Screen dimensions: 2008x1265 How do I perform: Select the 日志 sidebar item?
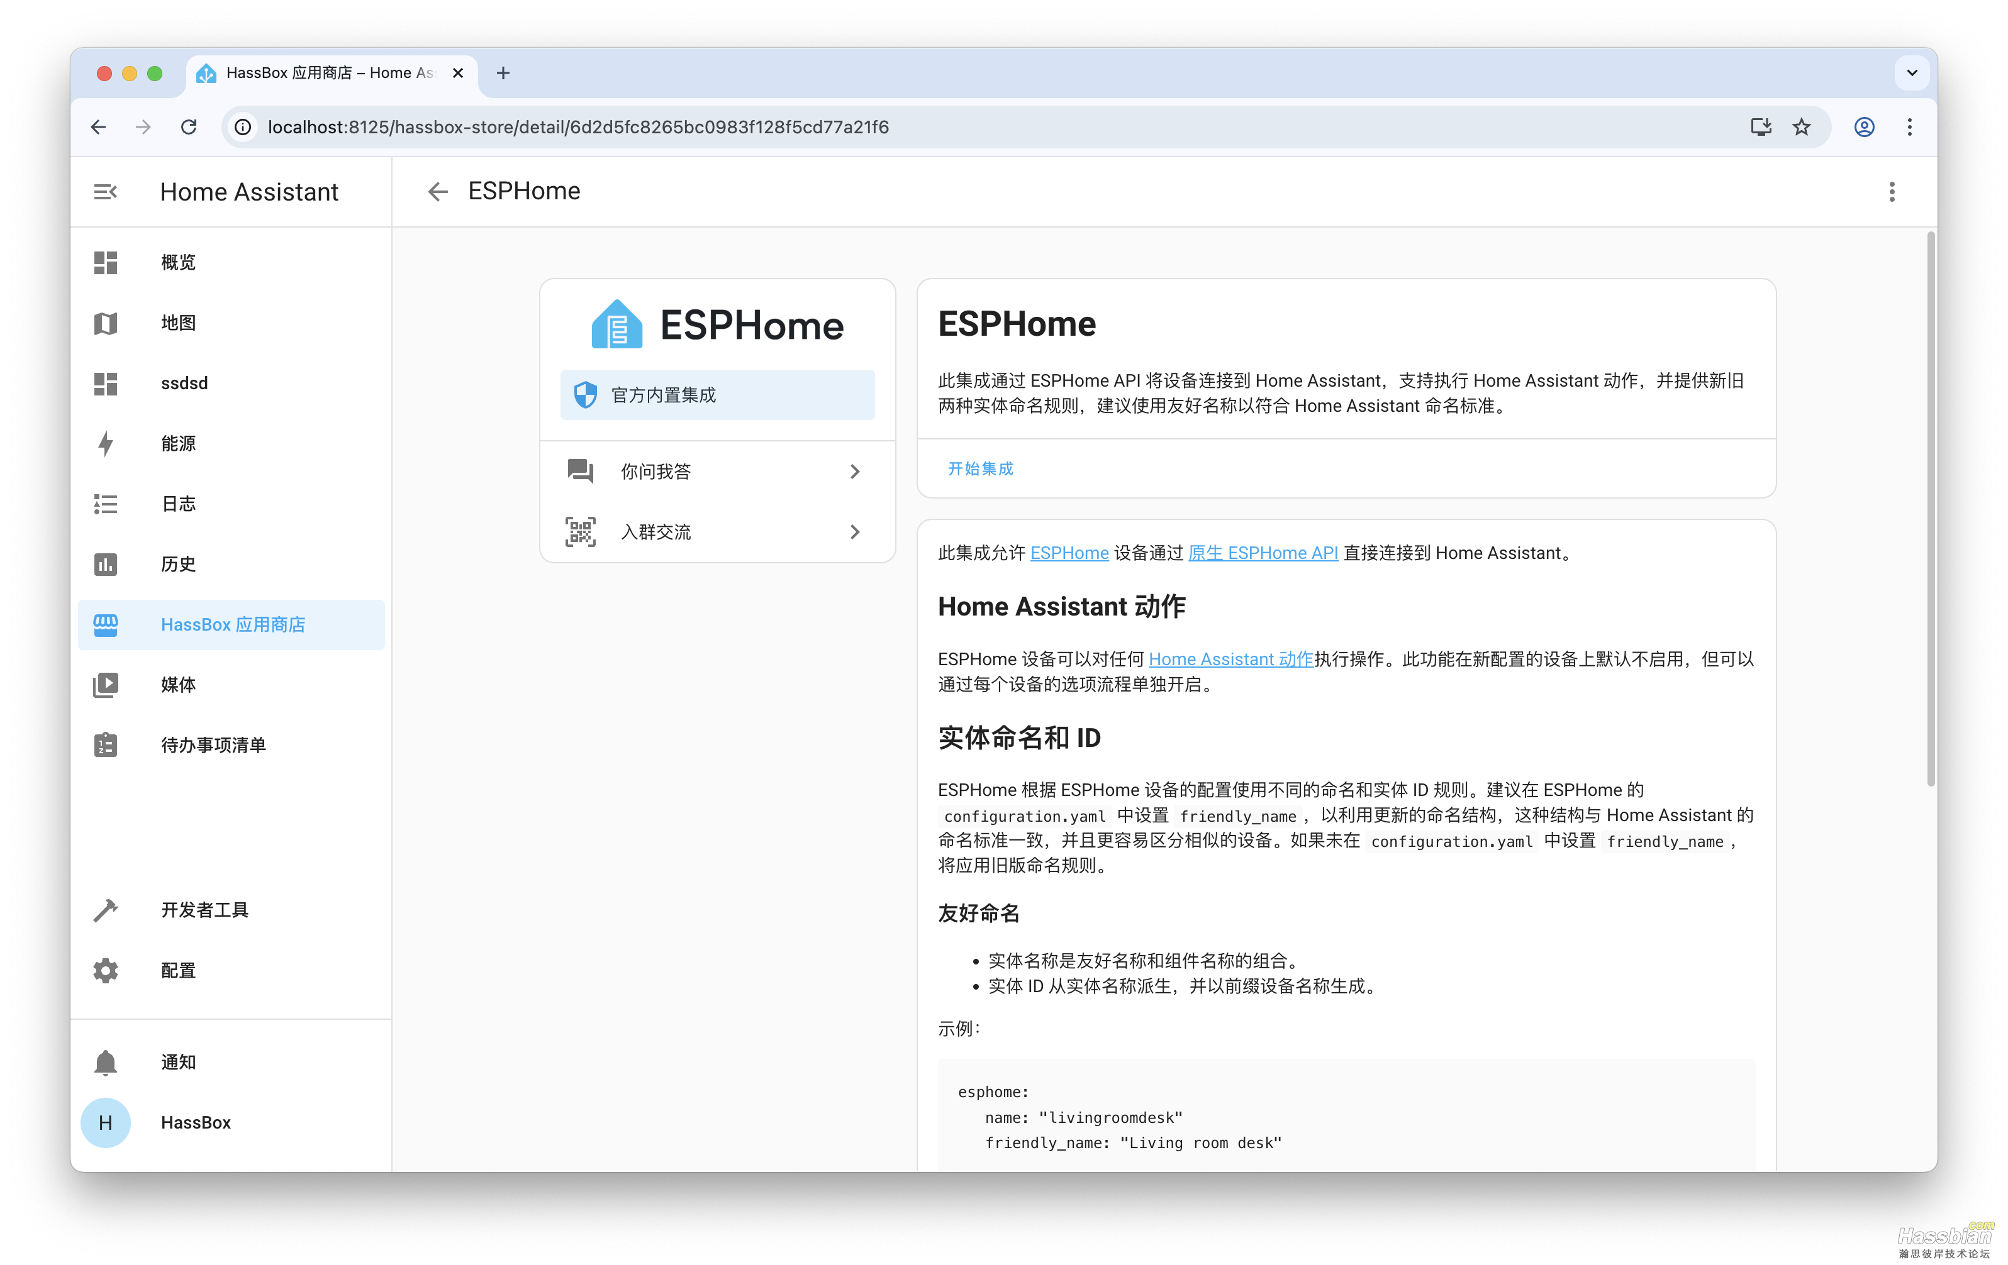coord(231,504)
